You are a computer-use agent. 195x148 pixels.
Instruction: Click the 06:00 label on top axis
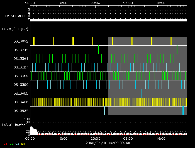(128, 3)
